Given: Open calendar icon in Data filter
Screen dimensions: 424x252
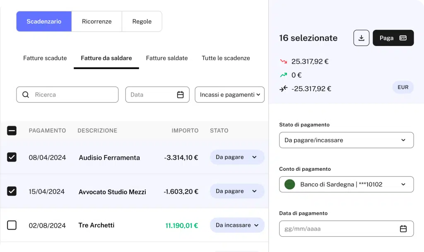Looking at the screenshot, I should (x=180, y=94).
